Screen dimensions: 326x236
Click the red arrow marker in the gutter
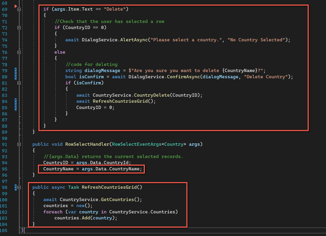pos(16,6)
